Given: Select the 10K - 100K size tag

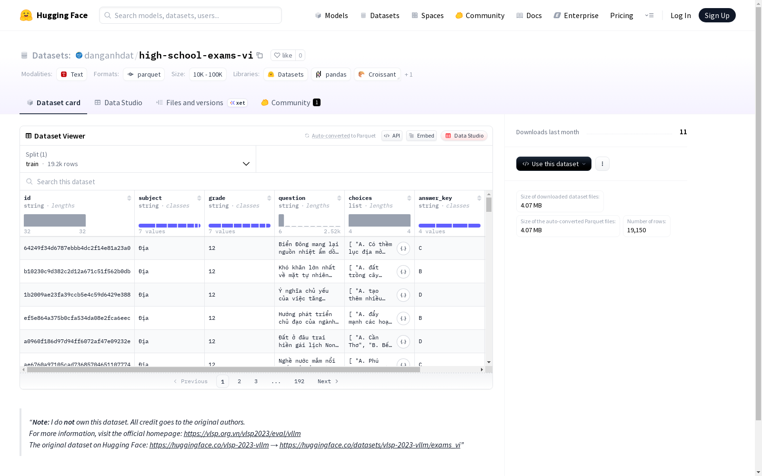Looking at the screenshot, I should point(208,74).
